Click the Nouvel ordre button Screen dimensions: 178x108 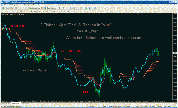point(34,8)
